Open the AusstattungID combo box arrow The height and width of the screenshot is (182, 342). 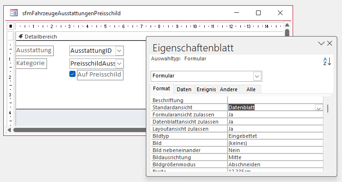tap(119, 51)
